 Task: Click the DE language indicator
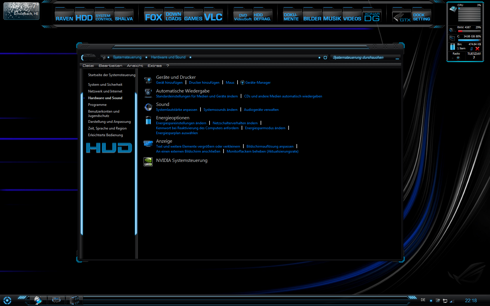(423, 300)
